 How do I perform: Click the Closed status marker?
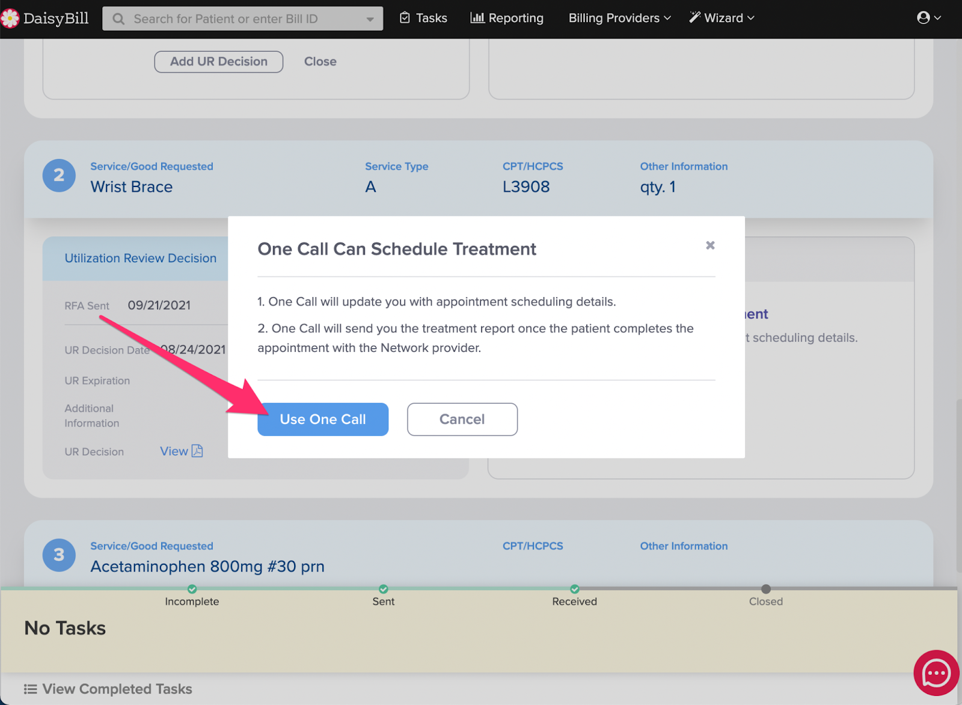tap(765, 589)
